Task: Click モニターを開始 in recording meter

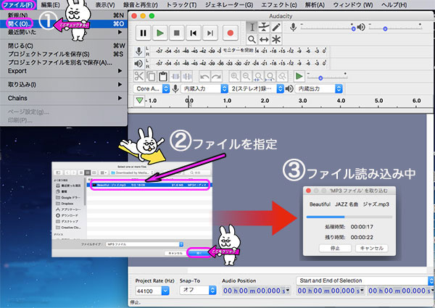Action: coord(238,50)
